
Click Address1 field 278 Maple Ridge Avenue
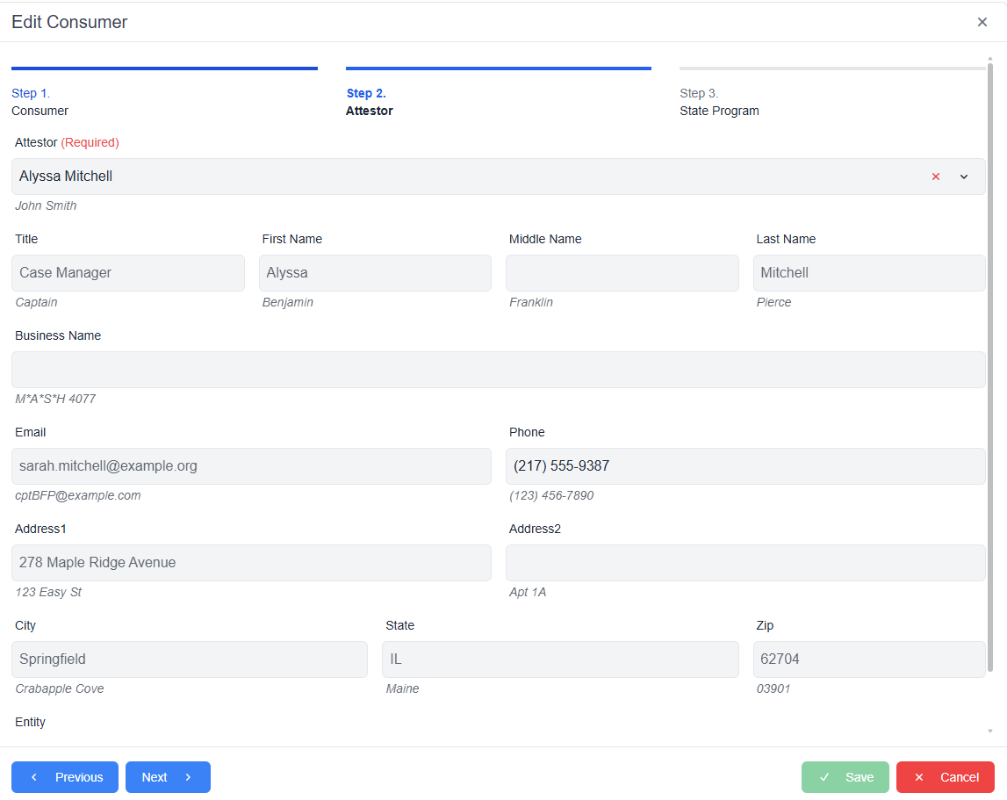coord(251,563)
